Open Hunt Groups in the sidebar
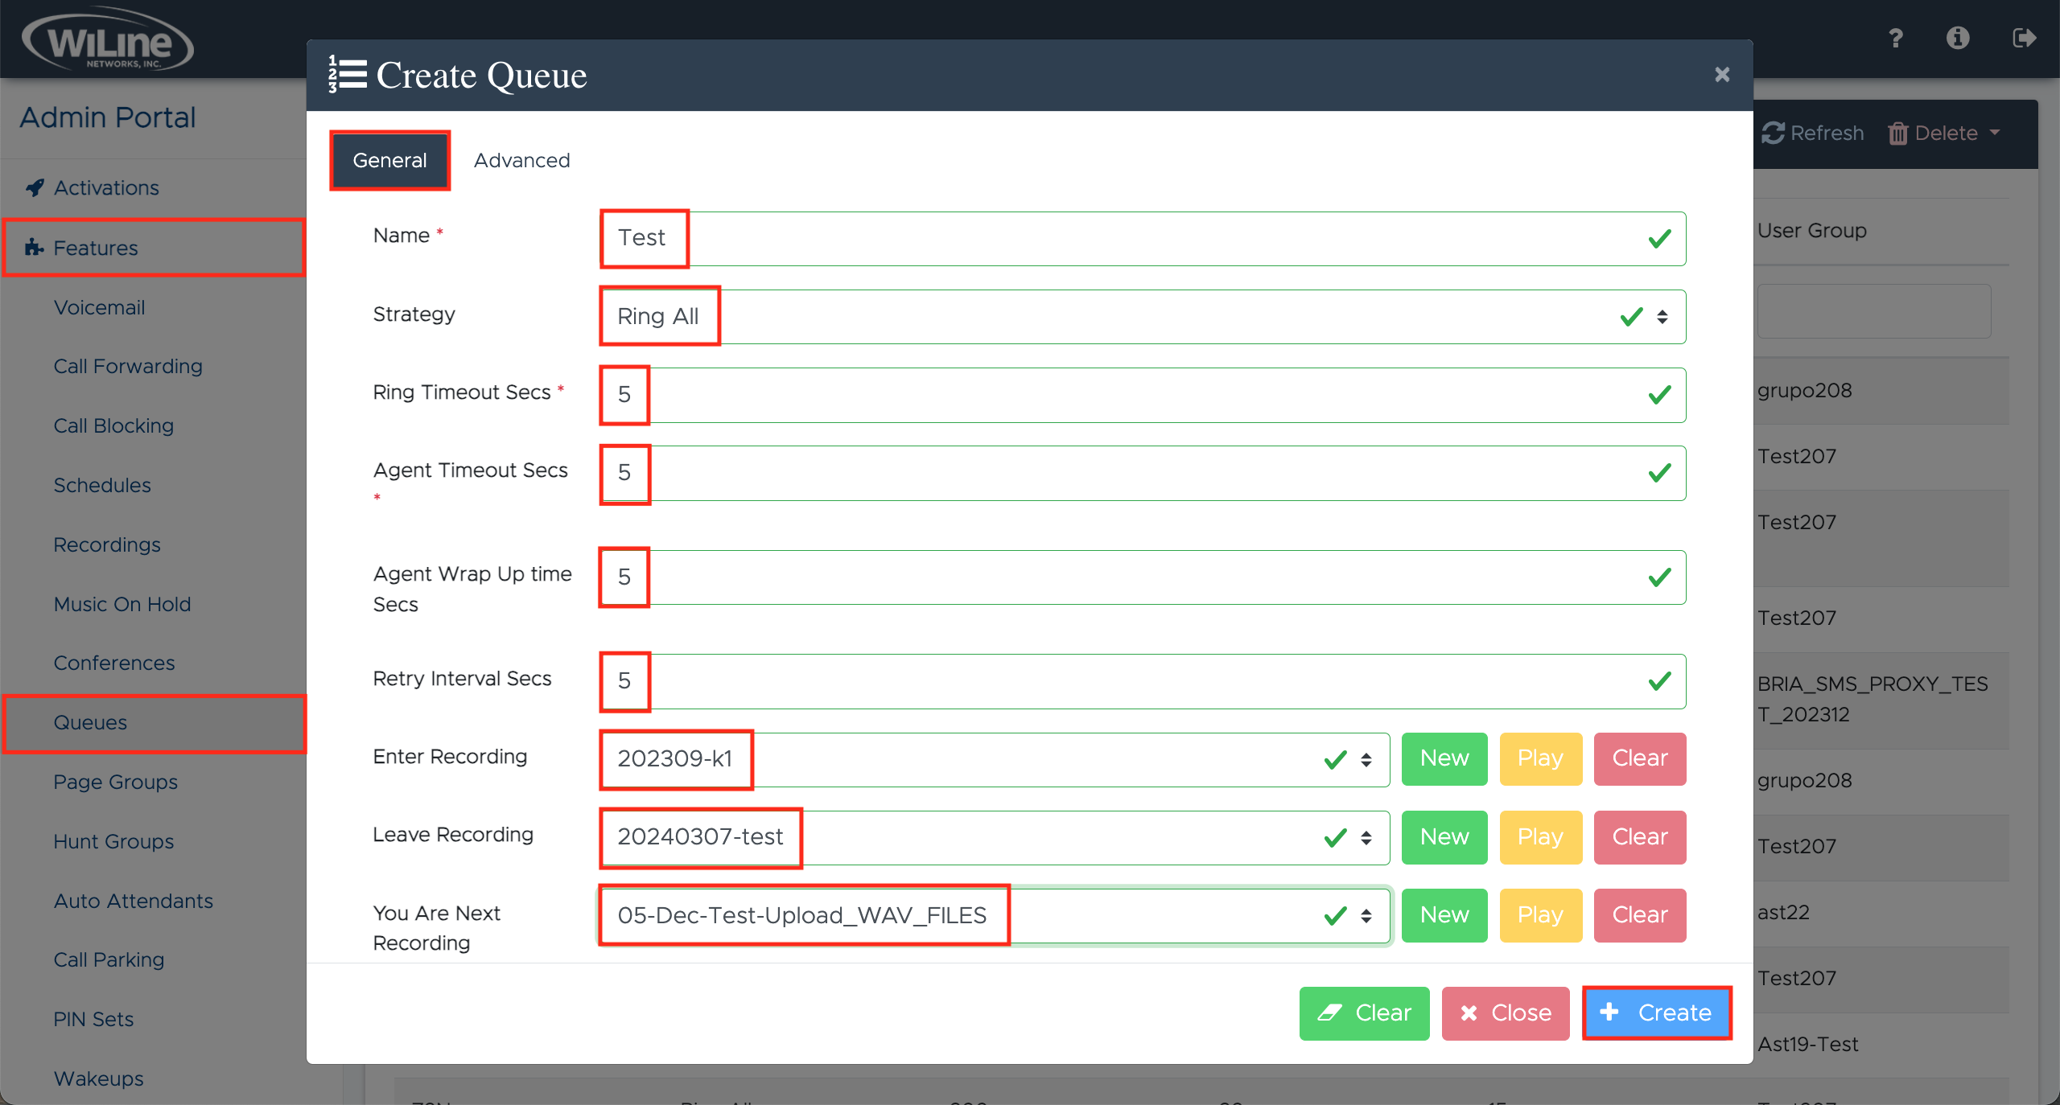2060x1105 pixels. 113,841
